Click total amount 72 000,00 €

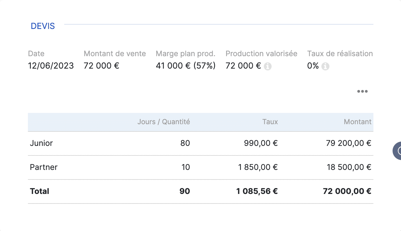[347, 191]
